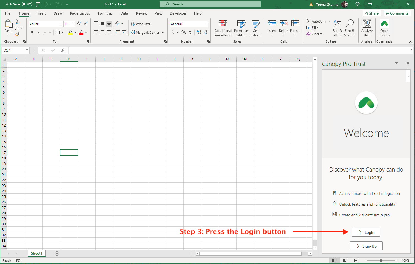Switch to the Developer tab
This screenshot has width=415, height=264.
click(x=178, y=13)
